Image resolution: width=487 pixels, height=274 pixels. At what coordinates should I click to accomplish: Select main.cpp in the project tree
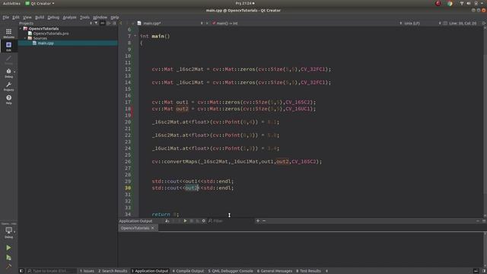(x=46, y=43)
